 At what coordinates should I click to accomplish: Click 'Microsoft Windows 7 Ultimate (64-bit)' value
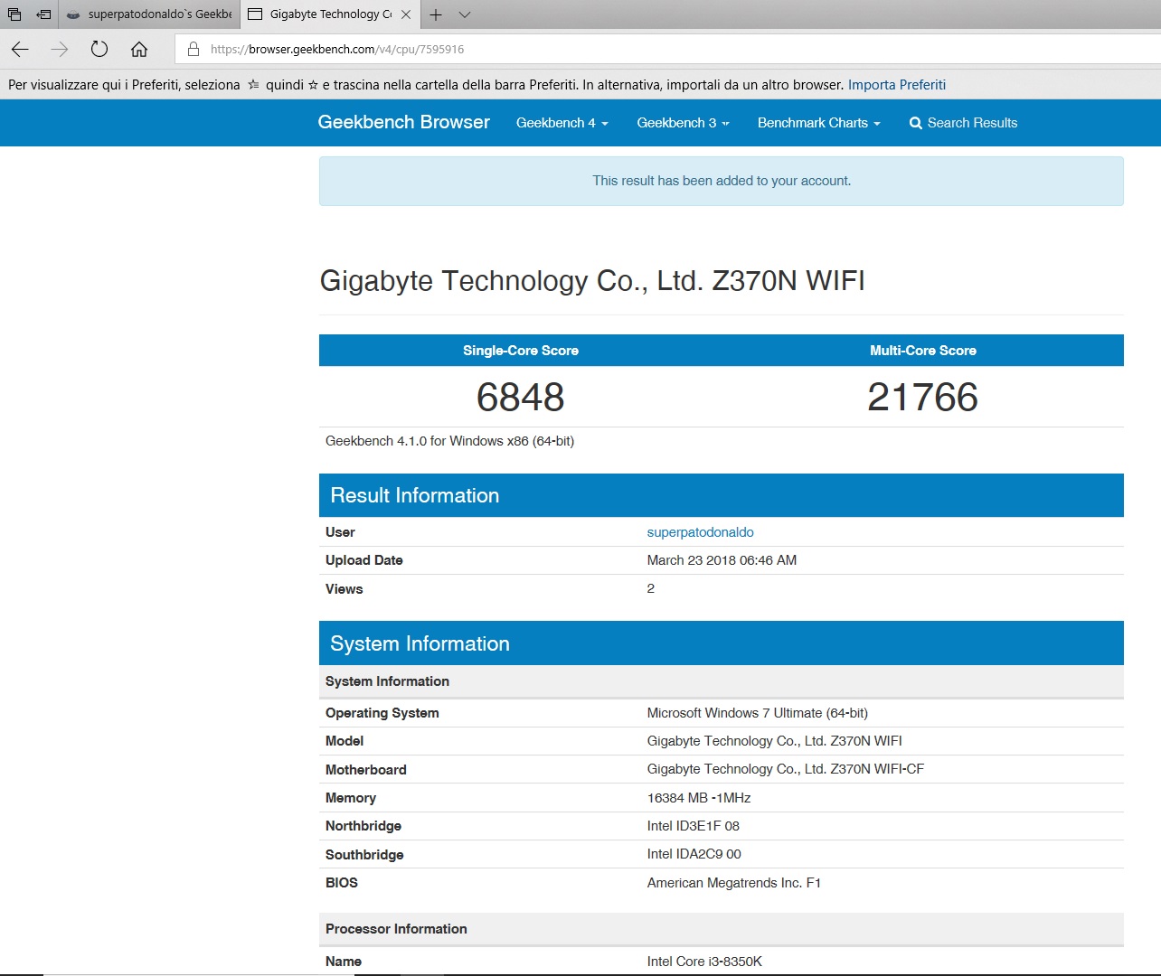point(758,713)
